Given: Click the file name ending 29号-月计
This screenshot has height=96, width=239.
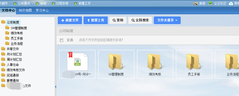Looking at the screenshot, I should point(83,74).
